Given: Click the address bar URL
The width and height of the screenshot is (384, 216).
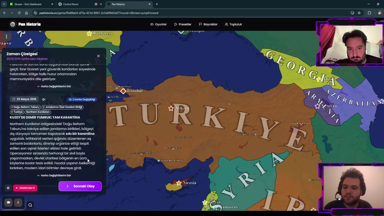Looking at the screenshot, I should click(99, 13).
